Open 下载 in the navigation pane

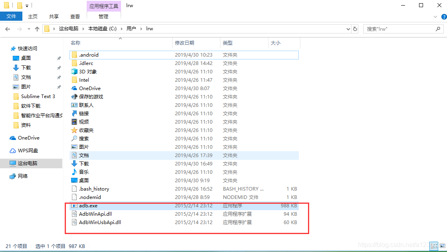pos(26,68)
